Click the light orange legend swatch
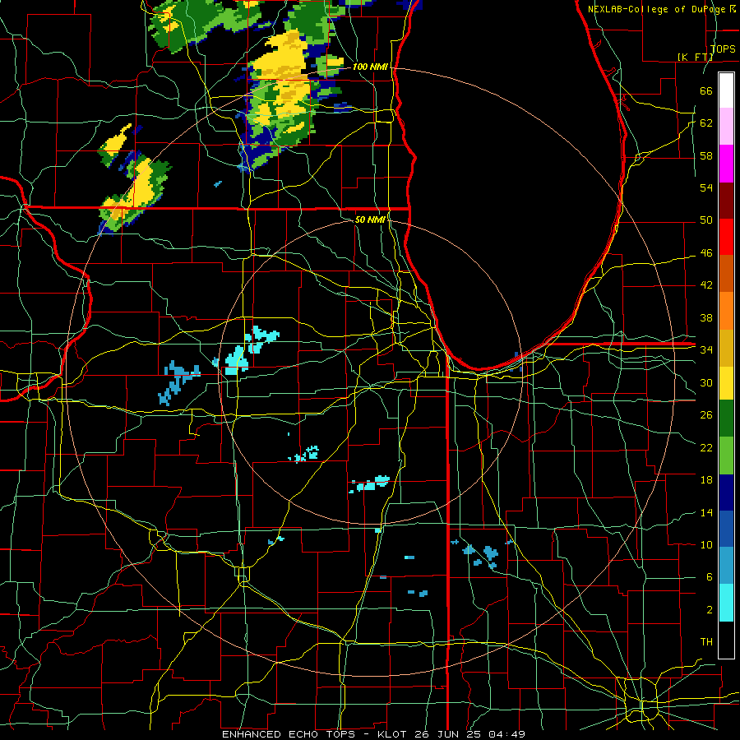Viewport: 740px width, 740px height. coord(726,311)
